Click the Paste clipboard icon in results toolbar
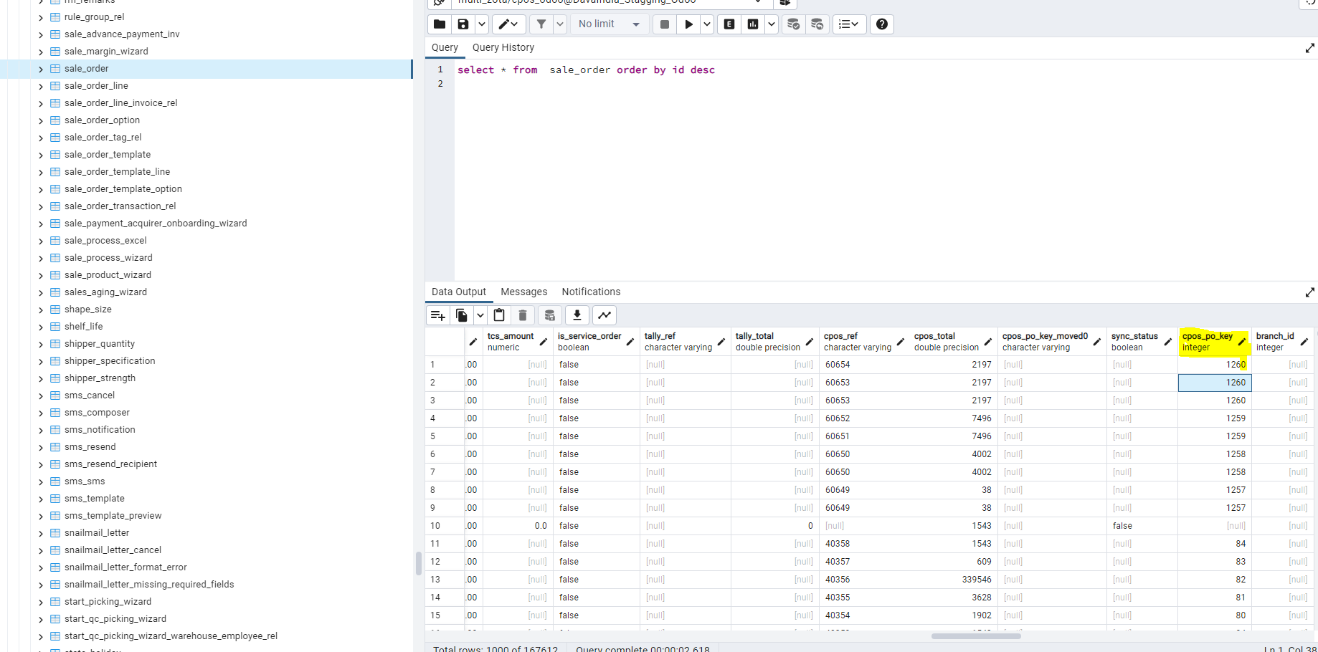The image size is (1318, 652). (499, 315)
